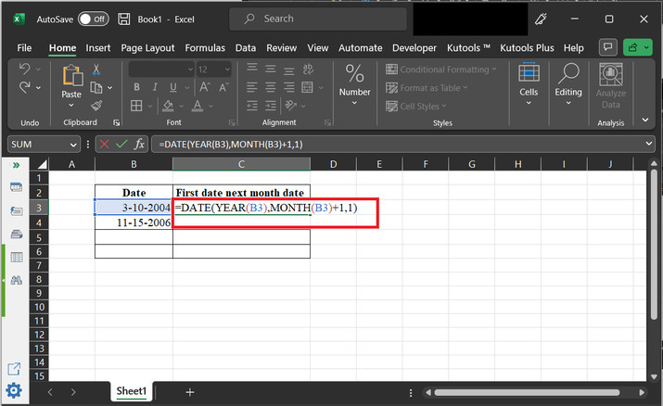
Task: Open the Formulas ribbon tab
Action: (204, 47)
